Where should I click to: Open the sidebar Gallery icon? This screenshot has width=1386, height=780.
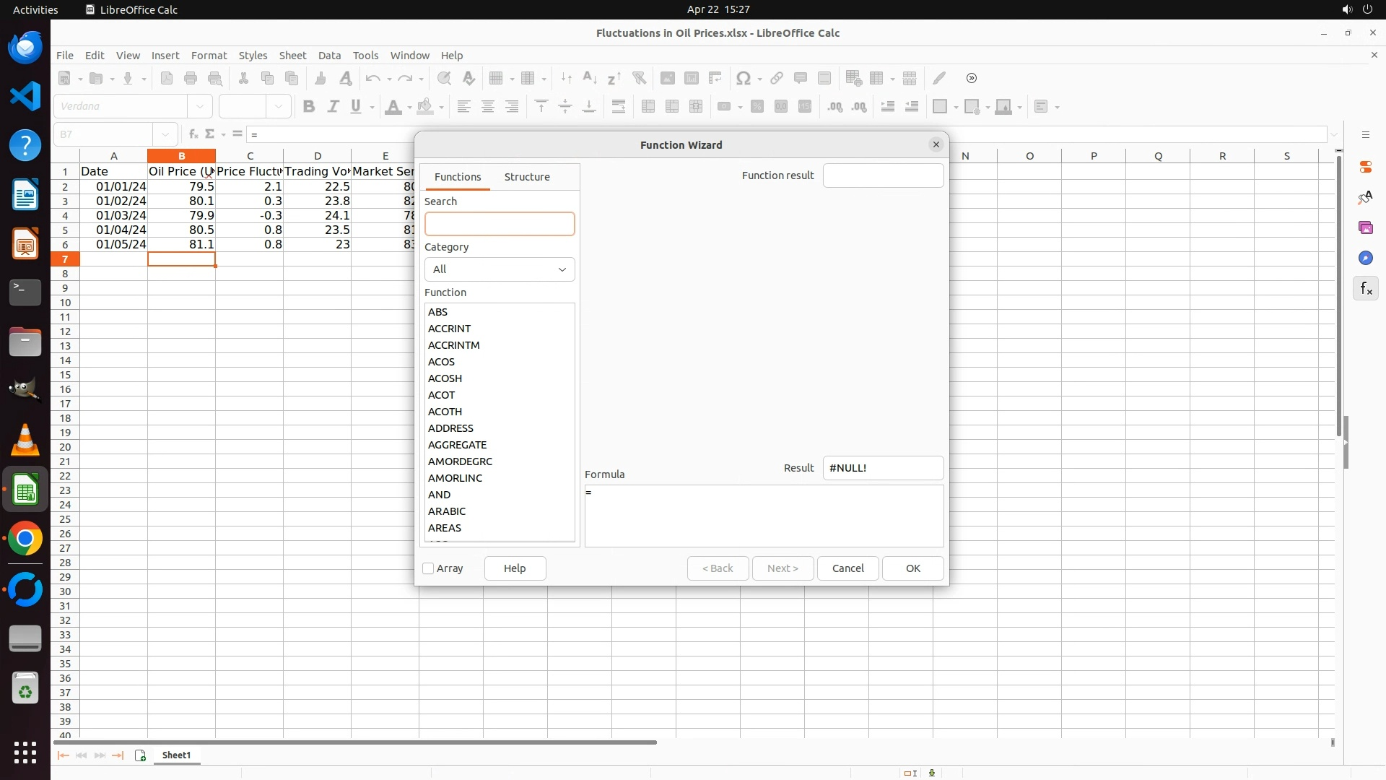[x=1365, y=228]
